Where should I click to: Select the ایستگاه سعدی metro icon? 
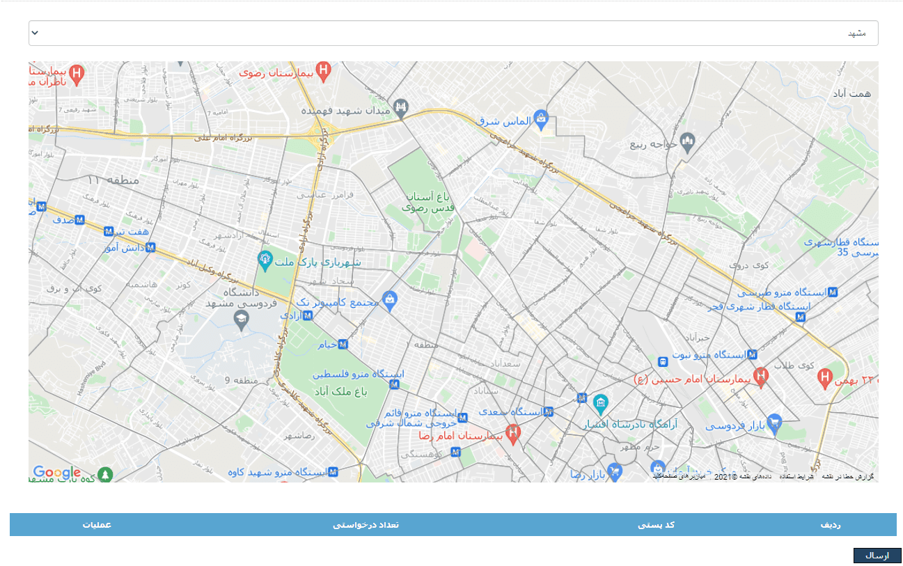tap(549, 411)
